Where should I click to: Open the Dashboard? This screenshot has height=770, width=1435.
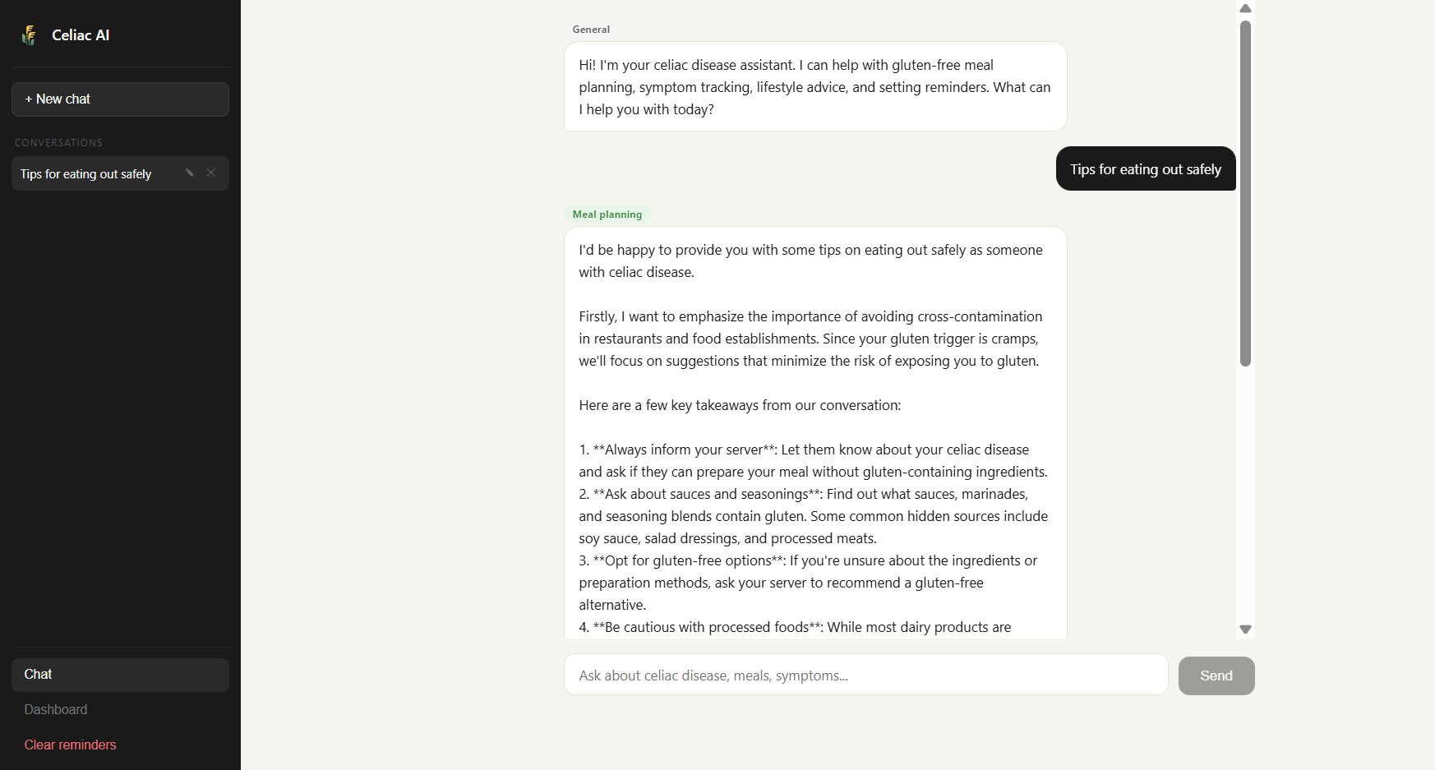tap(56, 709)
